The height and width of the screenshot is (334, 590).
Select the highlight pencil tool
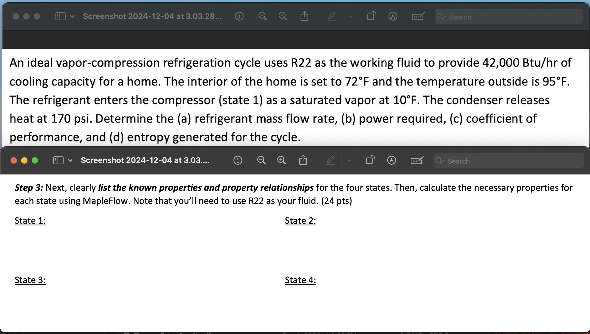click(x=332, y=16)
